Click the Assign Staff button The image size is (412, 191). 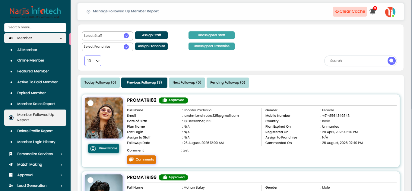click(151, 35)
